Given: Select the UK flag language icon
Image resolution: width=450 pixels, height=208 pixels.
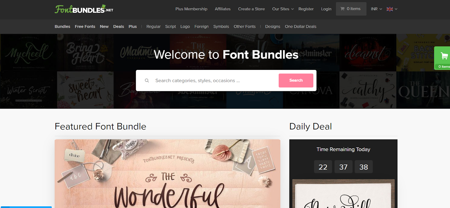Looking at the screenshot, I should tap(390, 9).
